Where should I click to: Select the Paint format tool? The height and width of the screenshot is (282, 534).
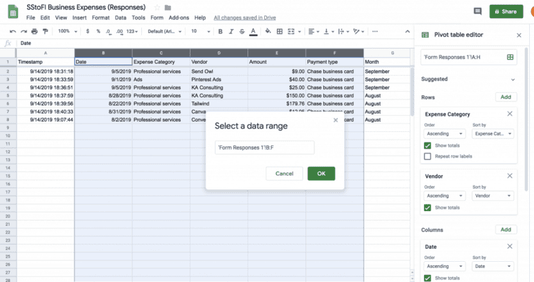click(x=45, y=31)
